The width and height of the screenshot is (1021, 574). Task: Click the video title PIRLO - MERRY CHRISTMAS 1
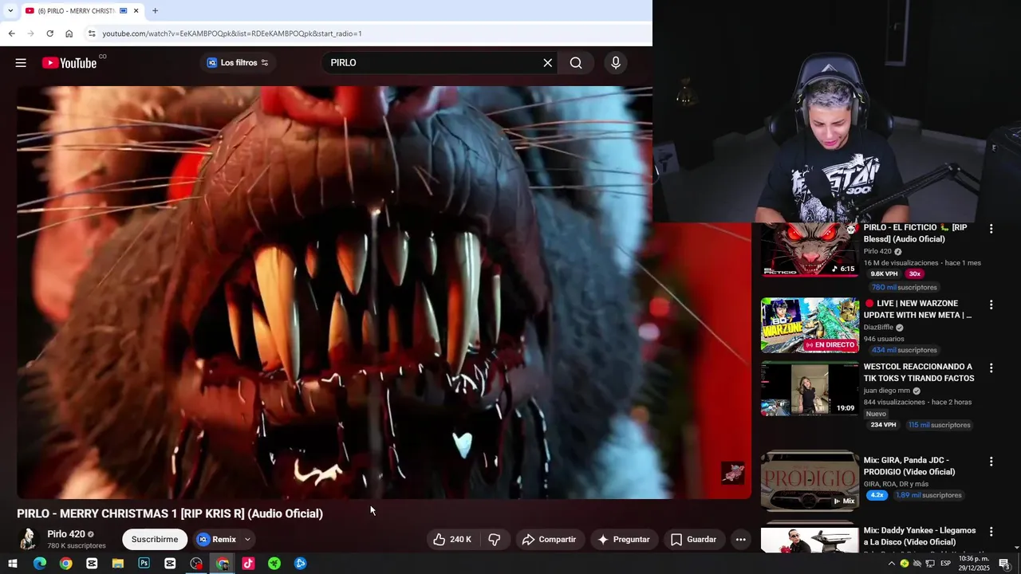170,514
